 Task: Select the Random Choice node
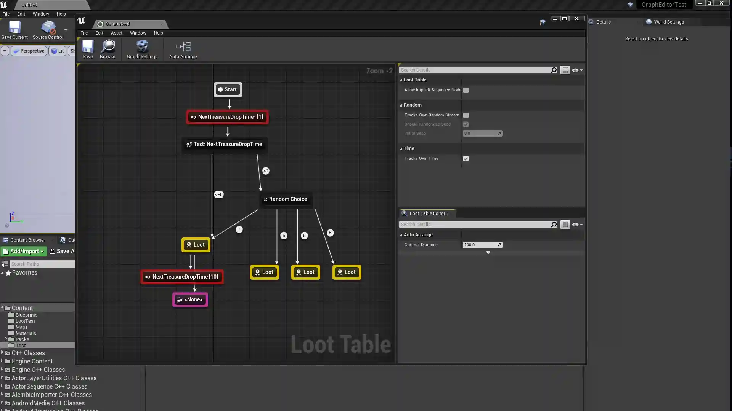click(x=286, y=199)
